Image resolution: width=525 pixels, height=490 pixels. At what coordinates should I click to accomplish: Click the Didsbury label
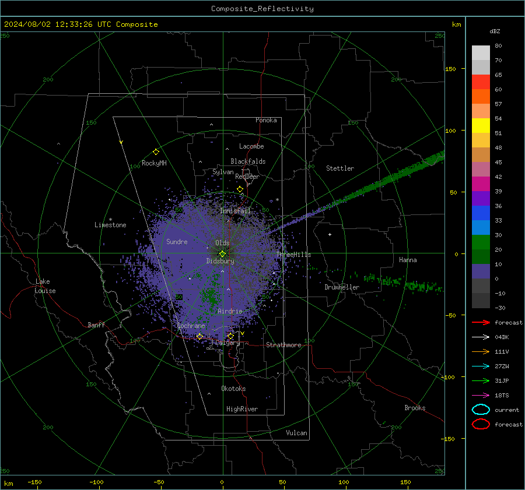pyautogui.click(x=220, y=261)
